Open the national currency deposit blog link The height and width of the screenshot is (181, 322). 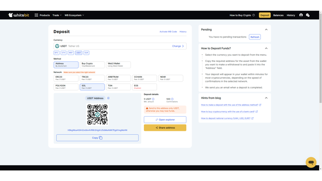coord(226,118)
